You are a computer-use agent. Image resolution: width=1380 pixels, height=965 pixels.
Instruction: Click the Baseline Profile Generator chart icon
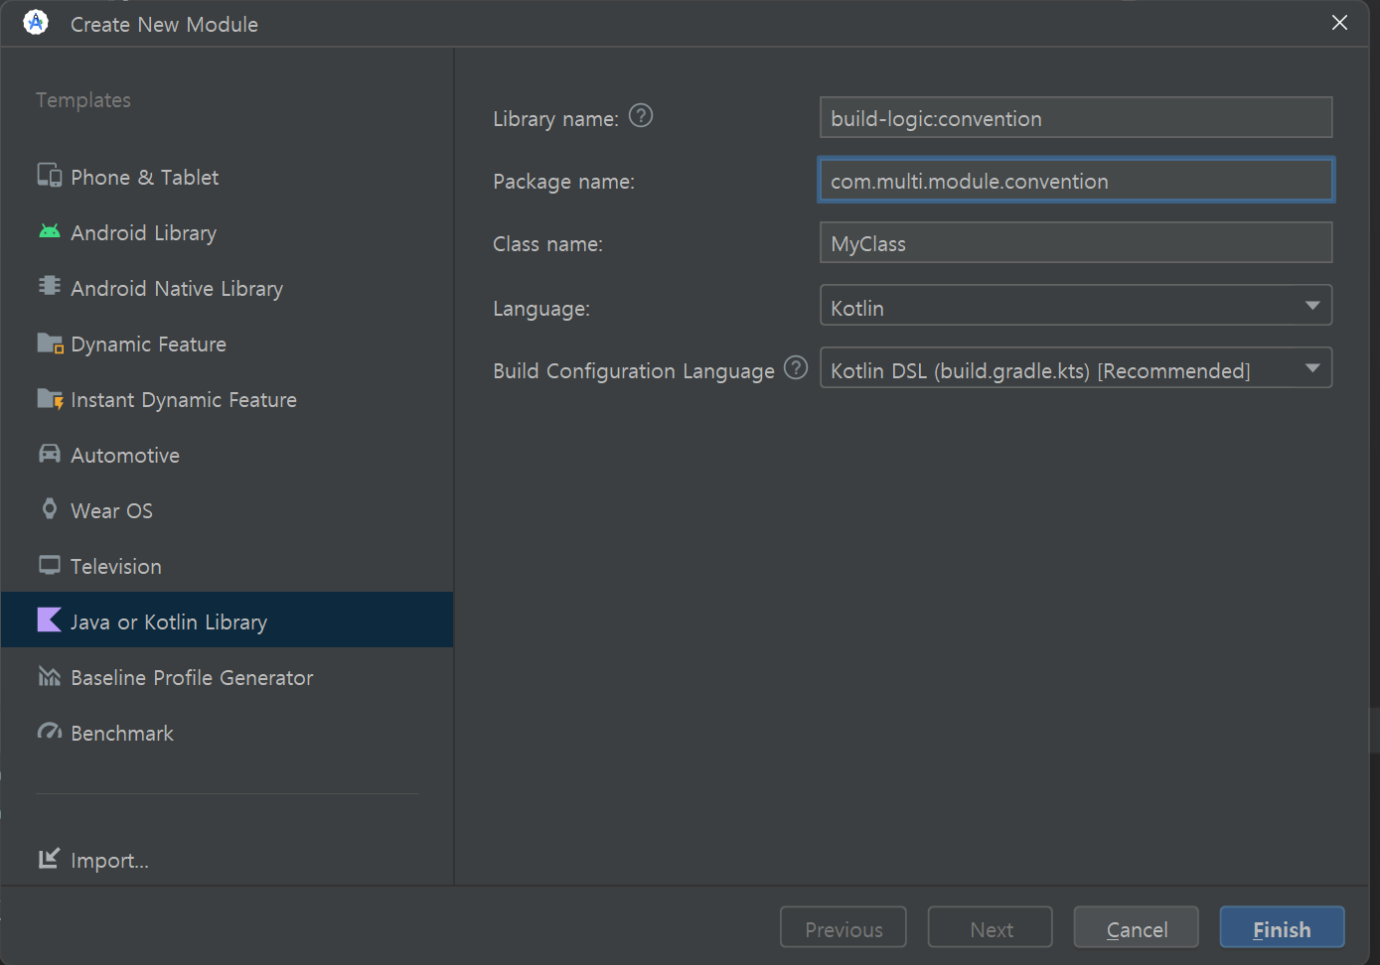[49, 676]
